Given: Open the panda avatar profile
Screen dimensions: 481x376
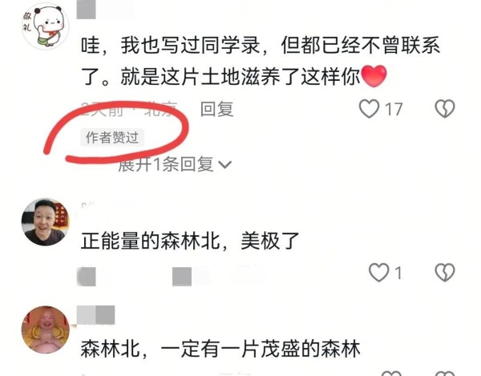Looking at the screenshot, I should tap(46, 26).
